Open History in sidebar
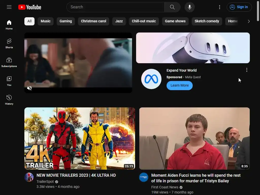 (9, 100)
